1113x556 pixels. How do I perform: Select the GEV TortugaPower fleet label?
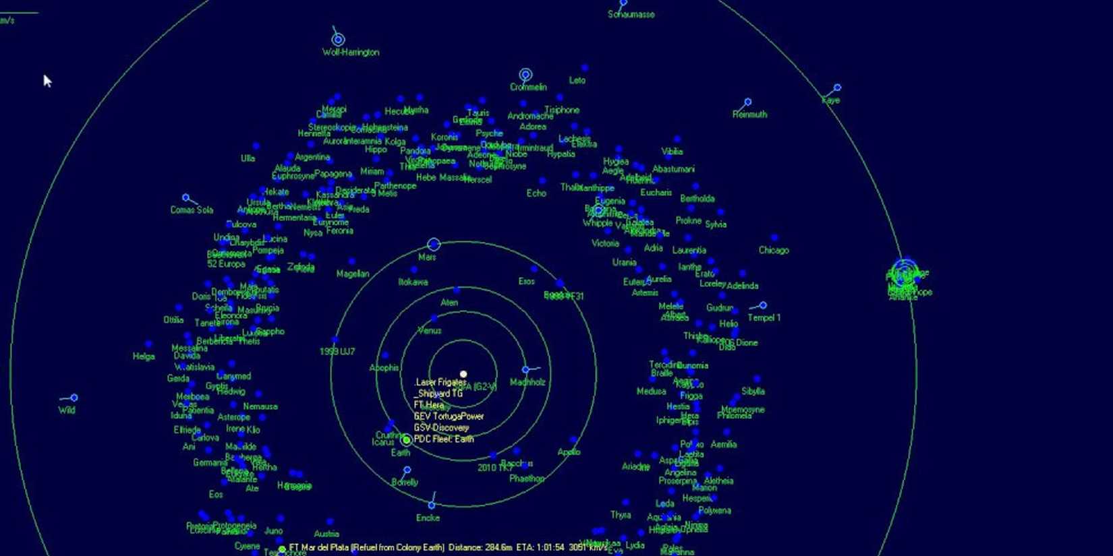[x=449, y=416]
